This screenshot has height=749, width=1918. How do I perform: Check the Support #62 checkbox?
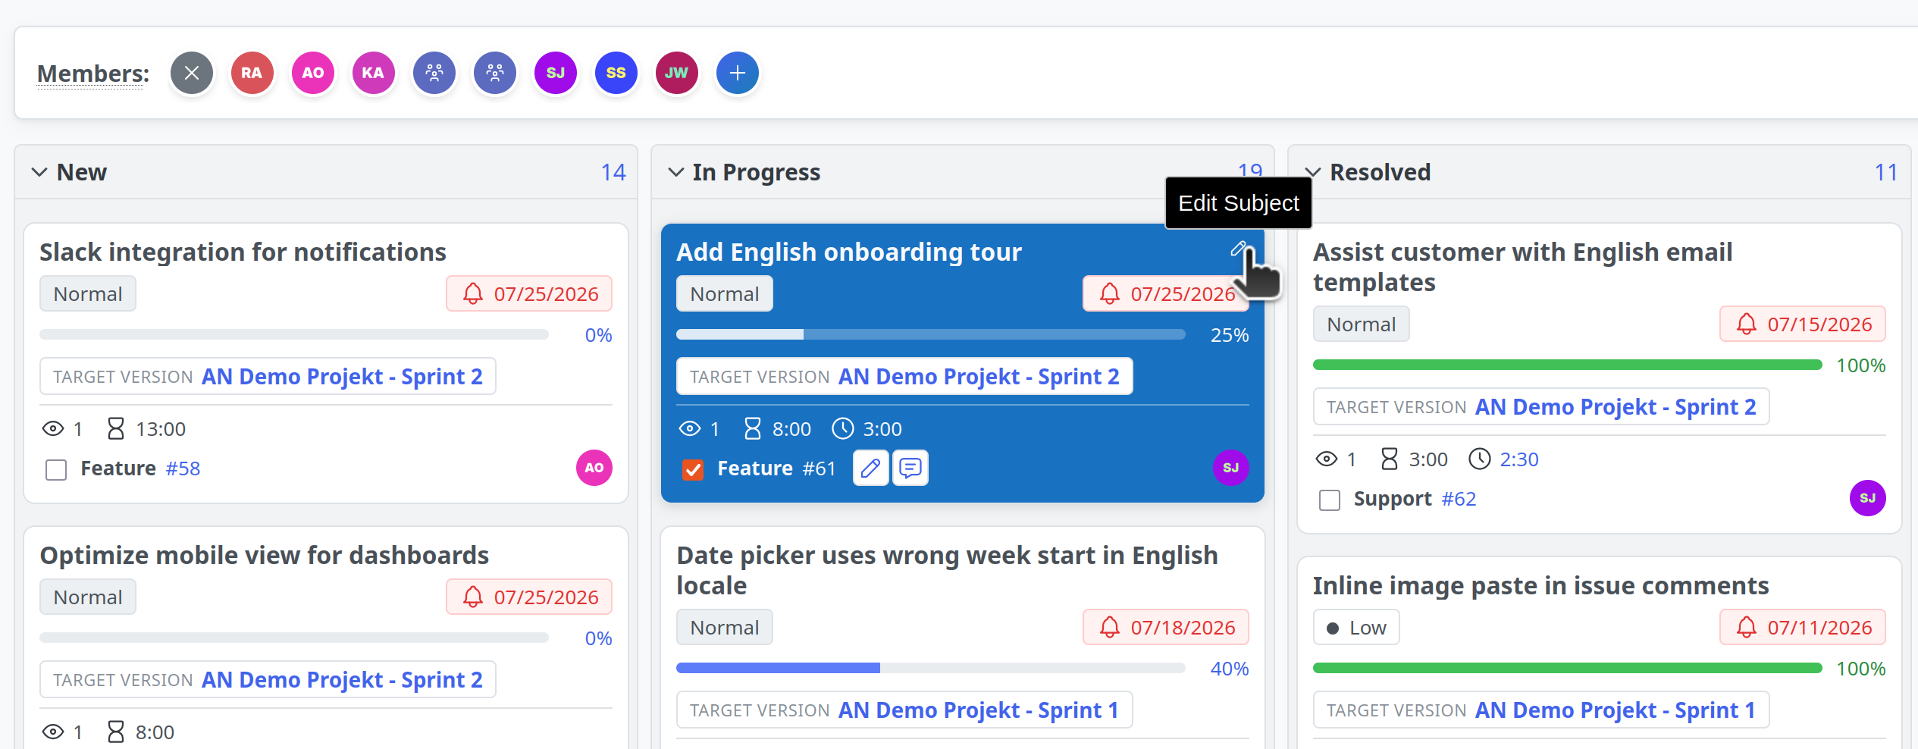[1330, 500]
